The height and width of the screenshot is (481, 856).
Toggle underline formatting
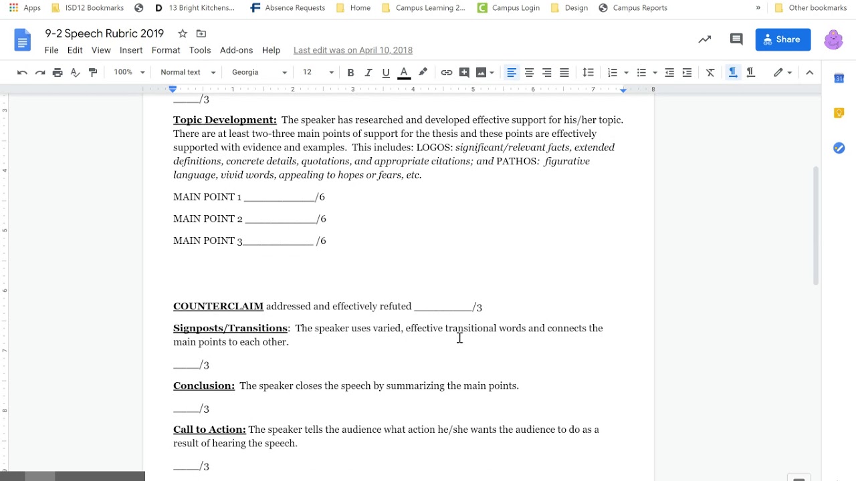coord(386,72)
